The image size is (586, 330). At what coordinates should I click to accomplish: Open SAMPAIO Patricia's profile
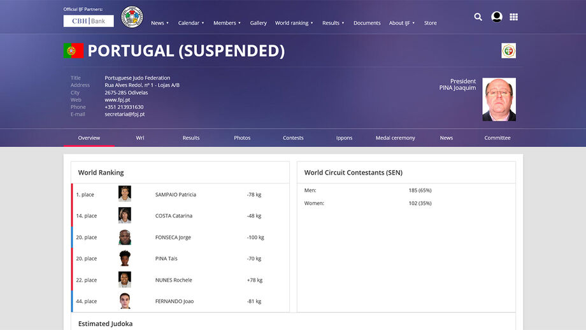click(176, 195)
